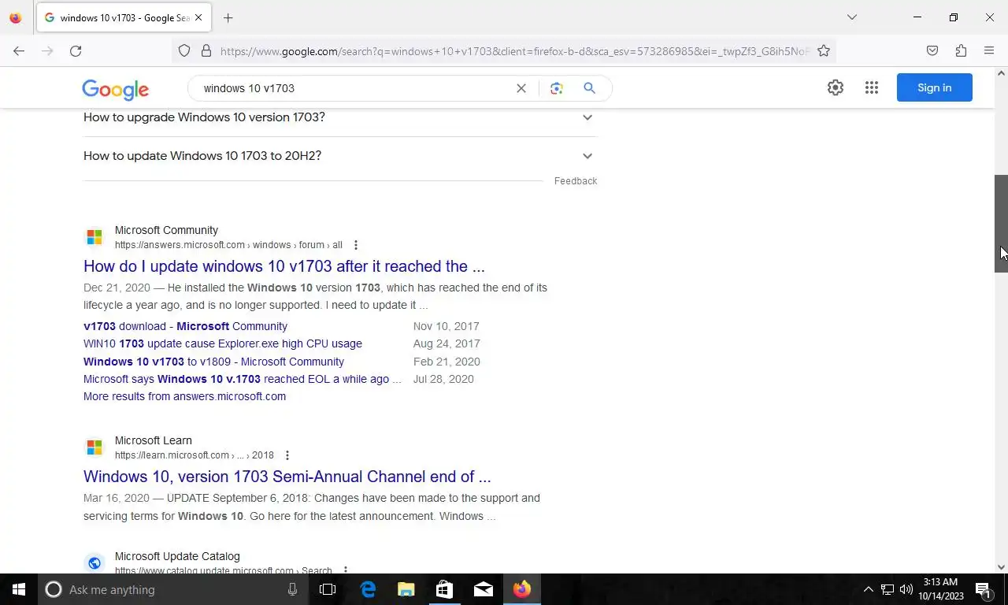Show hidden system tray icons
Viewport: 1008px width, 605px height.
(x=869, y=589)
